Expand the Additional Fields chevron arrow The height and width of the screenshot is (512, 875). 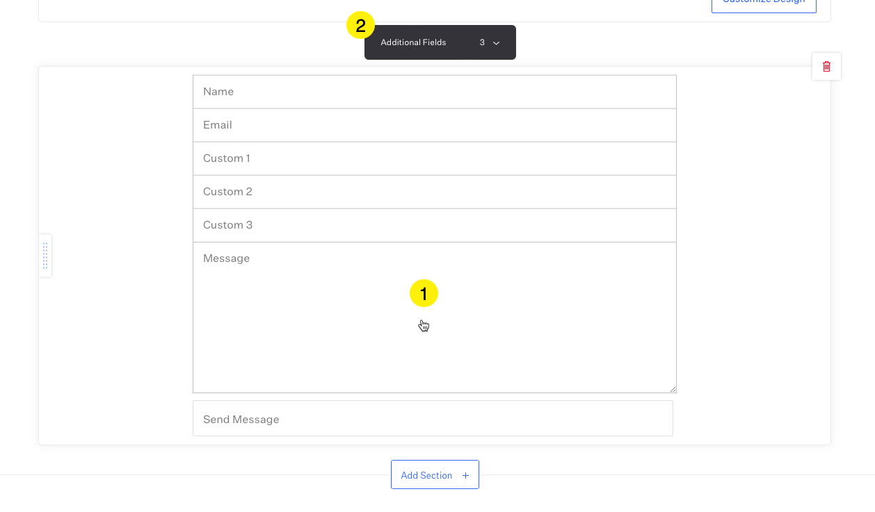497,43
